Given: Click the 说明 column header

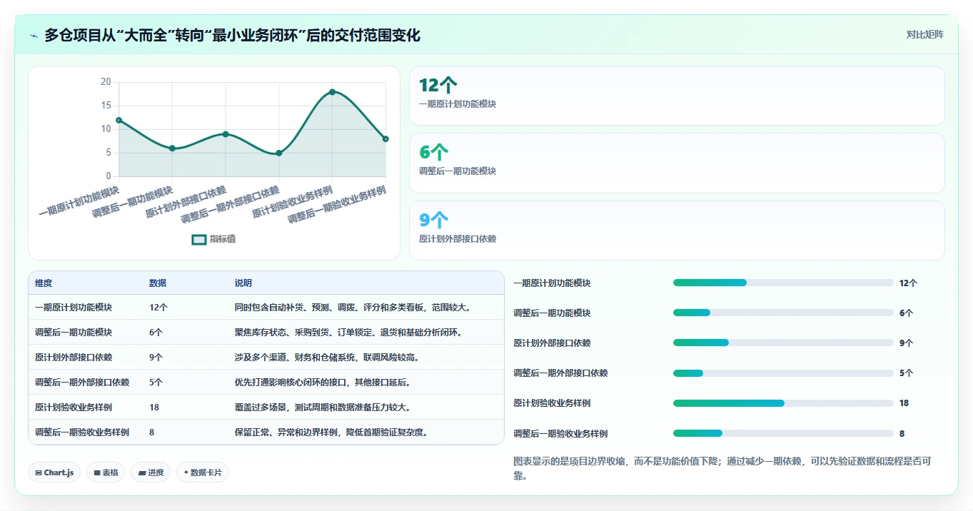Looking at the screenshot, I should 243,283.
